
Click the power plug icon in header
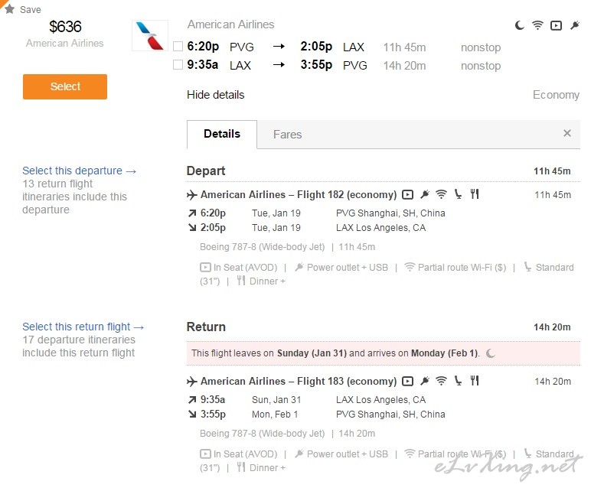click(575, 25)
